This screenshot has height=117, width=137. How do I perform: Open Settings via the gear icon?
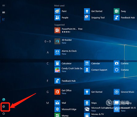tap(4, 107)
